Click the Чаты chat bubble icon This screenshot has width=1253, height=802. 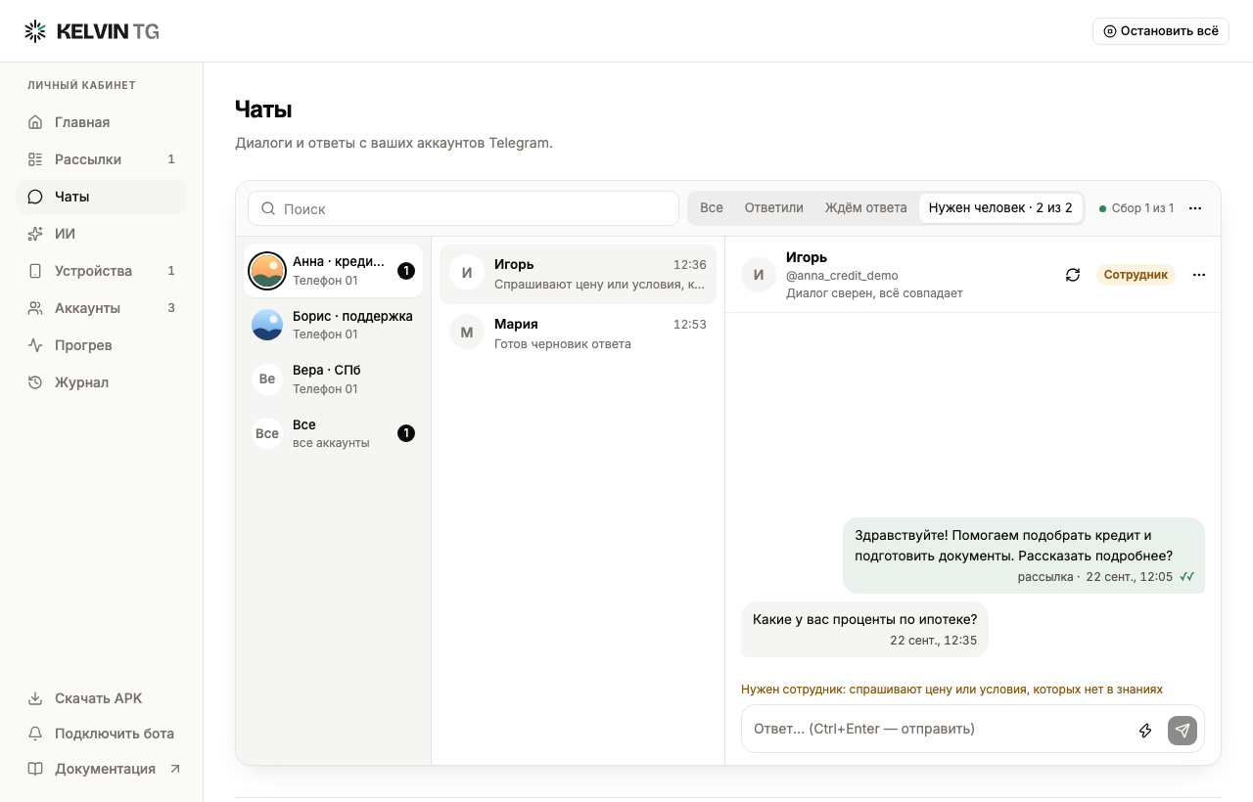(35, 197)
